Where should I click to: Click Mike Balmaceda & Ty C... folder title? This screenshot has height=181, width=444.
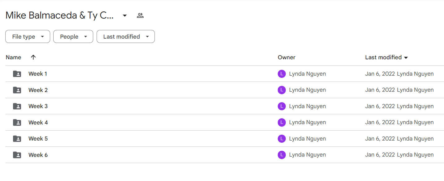point(59,15)
